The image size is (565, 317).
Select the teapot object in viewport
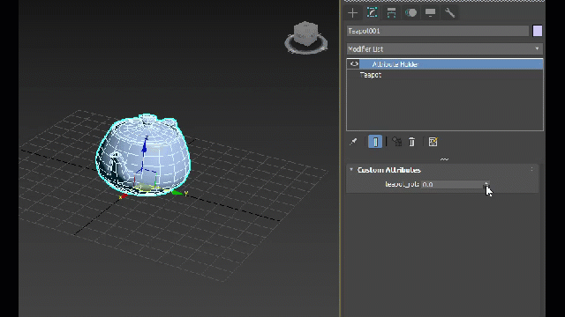point(143,155)
